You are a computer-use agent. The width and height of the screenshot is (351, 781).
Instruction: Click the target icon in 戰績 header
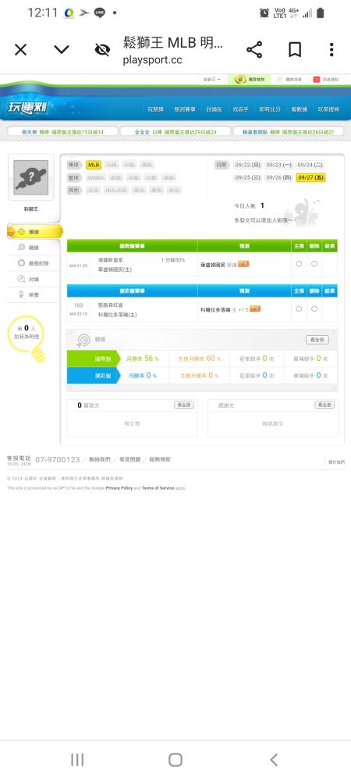click(x=83, y=341)
